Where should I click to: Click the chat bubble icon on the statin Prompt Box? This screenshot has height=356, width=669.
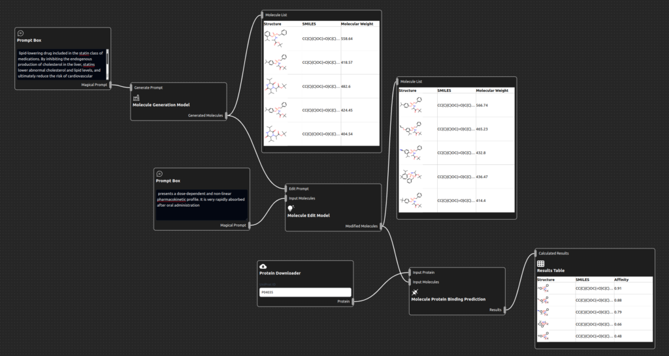pyautogui.click(x=21, y=33)
